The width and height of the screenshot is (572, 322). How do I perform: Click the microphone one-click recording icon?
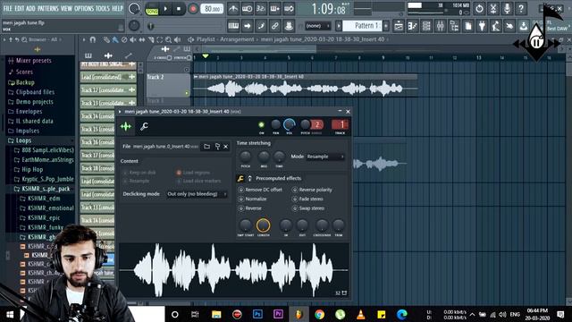(507, 8)
